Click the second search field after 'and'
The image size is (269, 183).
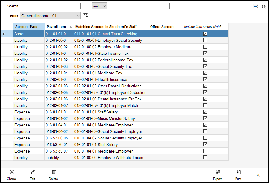(x=139, y=6)
